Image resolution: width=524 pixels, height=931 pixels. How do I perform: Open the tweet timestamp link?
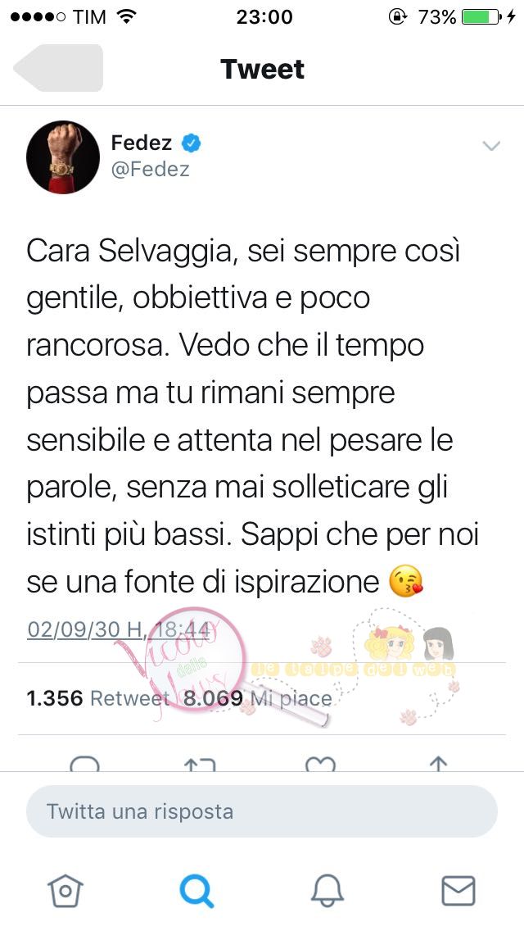point(118,629)
